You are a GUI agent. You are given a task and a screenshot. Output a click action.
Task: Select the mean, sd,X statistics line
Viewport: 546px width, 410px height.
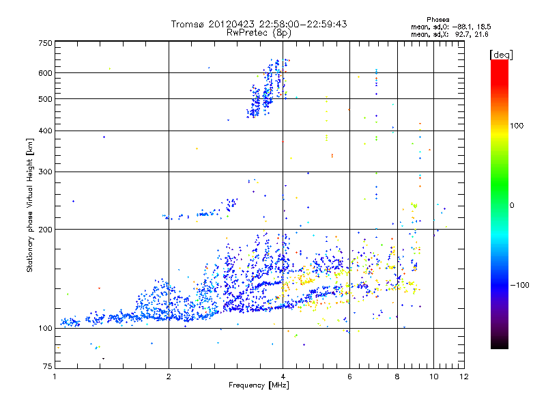450,34
